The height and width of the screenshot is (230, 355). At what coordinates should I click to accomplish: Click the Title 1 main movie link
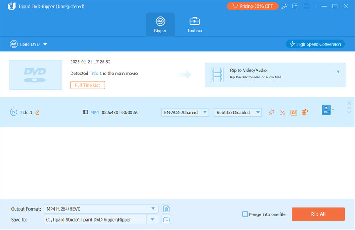coord(95,73)
